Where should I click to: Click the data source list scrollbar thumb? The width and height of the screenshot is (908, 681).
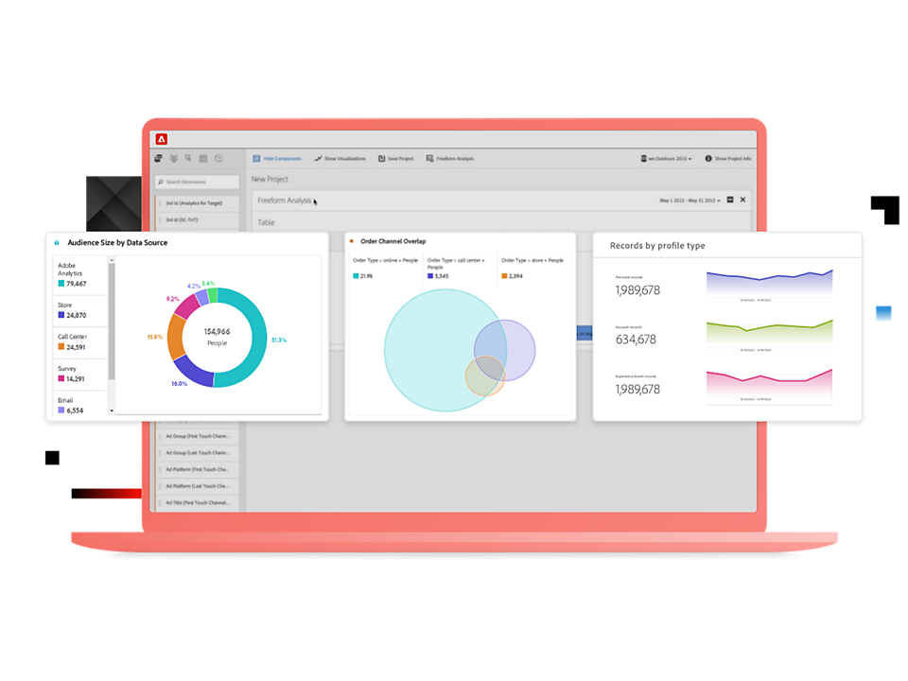click(x=112, y=322)
